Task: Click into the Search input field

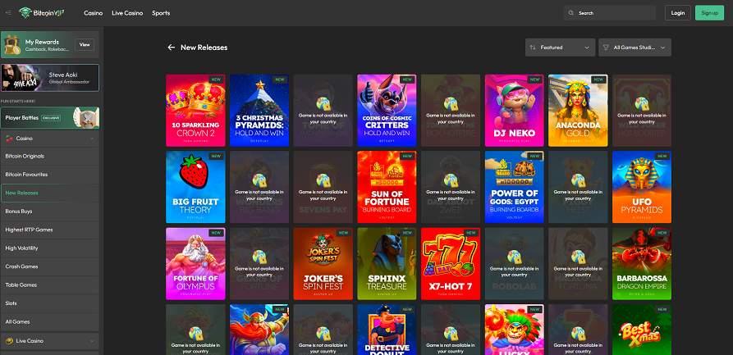Action: click(610, 13)
